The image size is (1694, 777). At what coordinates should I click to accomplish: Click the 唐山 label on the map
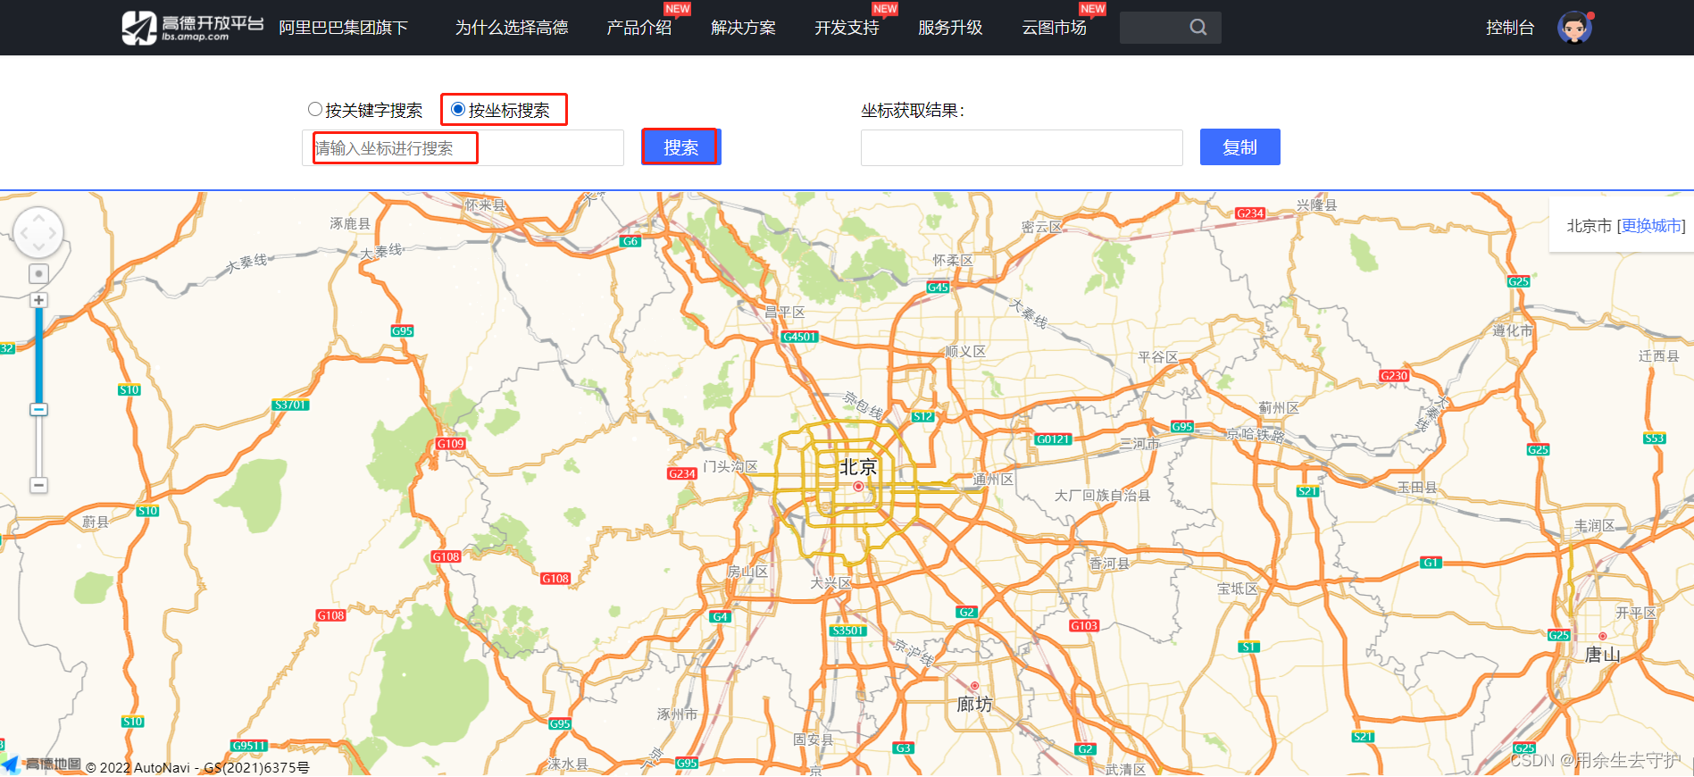[x=1602, y=655]
